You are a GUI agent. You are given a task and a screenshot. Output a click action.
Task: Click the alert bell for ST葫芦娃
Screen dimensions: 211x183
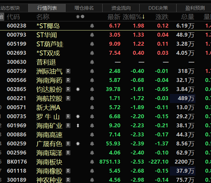[x=92, y=44]
